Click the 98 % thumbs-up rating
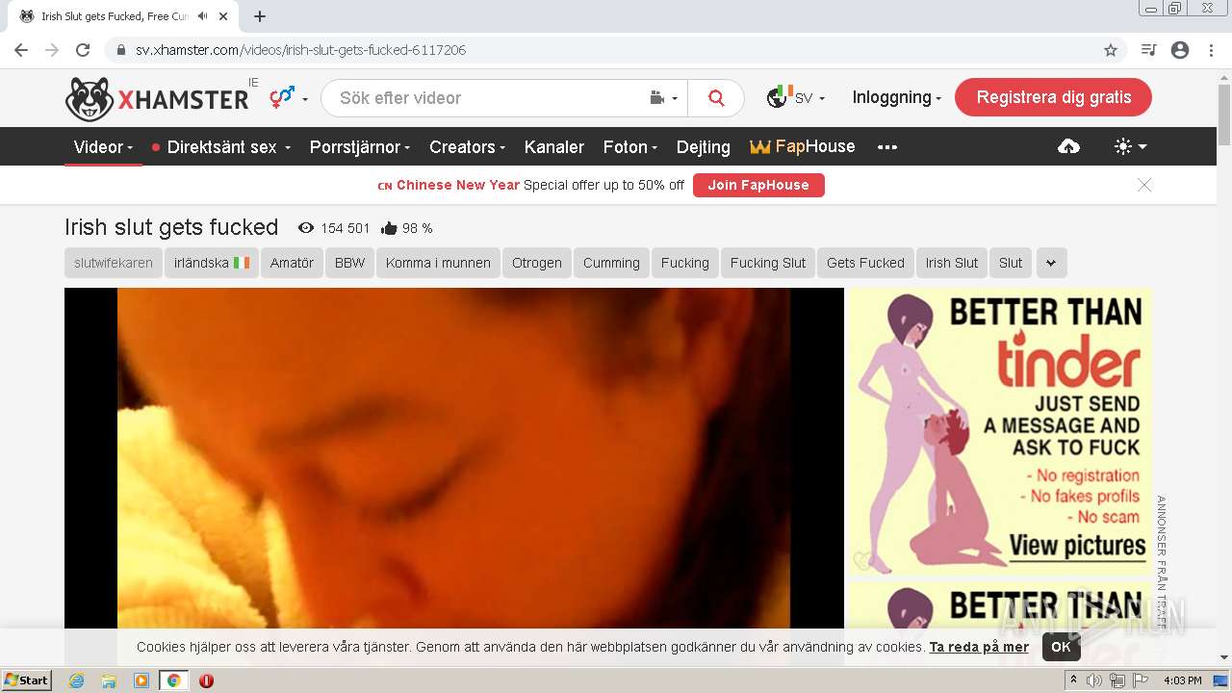Viewport: 1232px width, 693px height. [x=407, y=228]
